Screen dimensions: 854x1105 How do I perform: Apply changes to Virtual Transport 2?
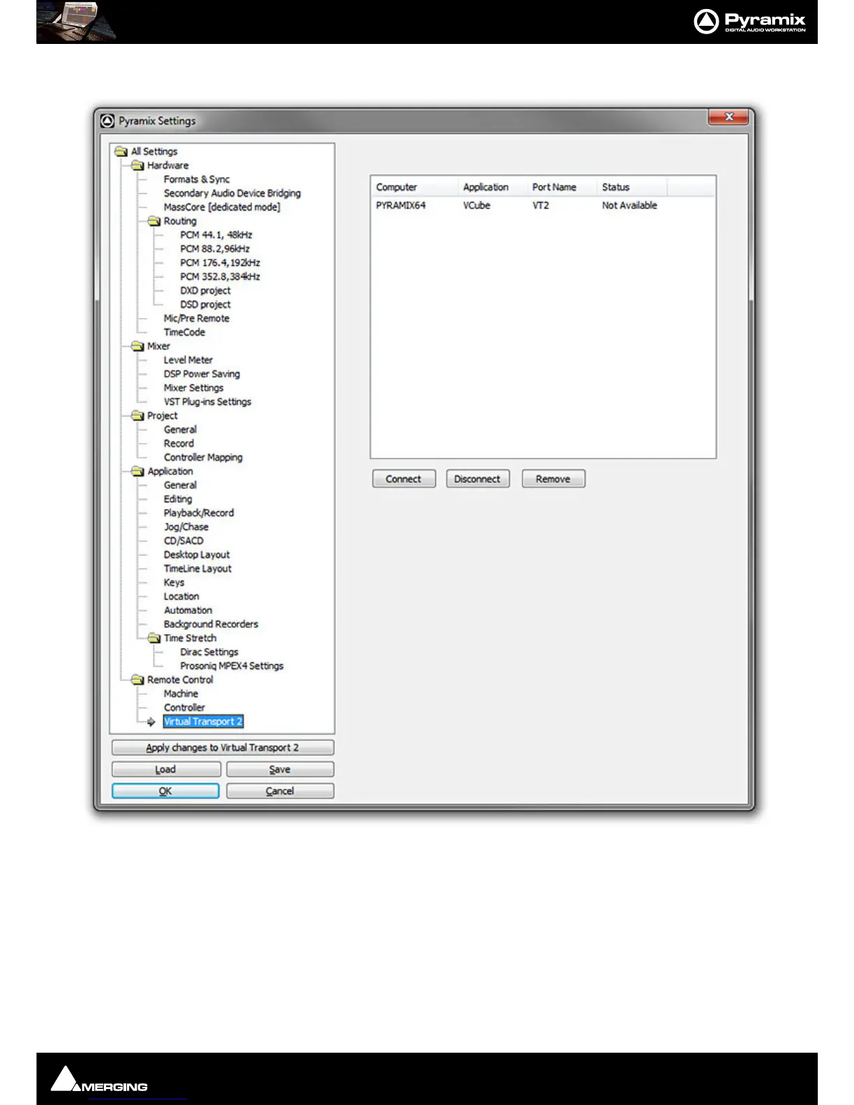pyautogui.click(x=223, y=748)
